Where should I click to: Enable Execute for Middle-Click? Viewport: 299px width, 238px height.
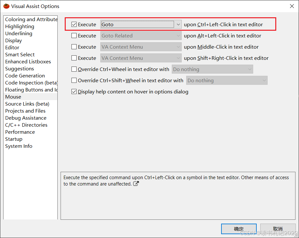pos(74,47)
